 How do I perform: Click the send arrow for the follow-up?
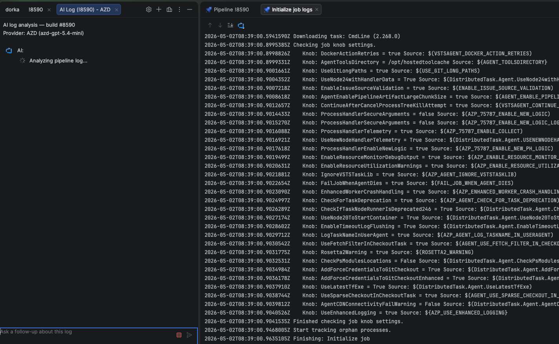(x=189, y=335)
